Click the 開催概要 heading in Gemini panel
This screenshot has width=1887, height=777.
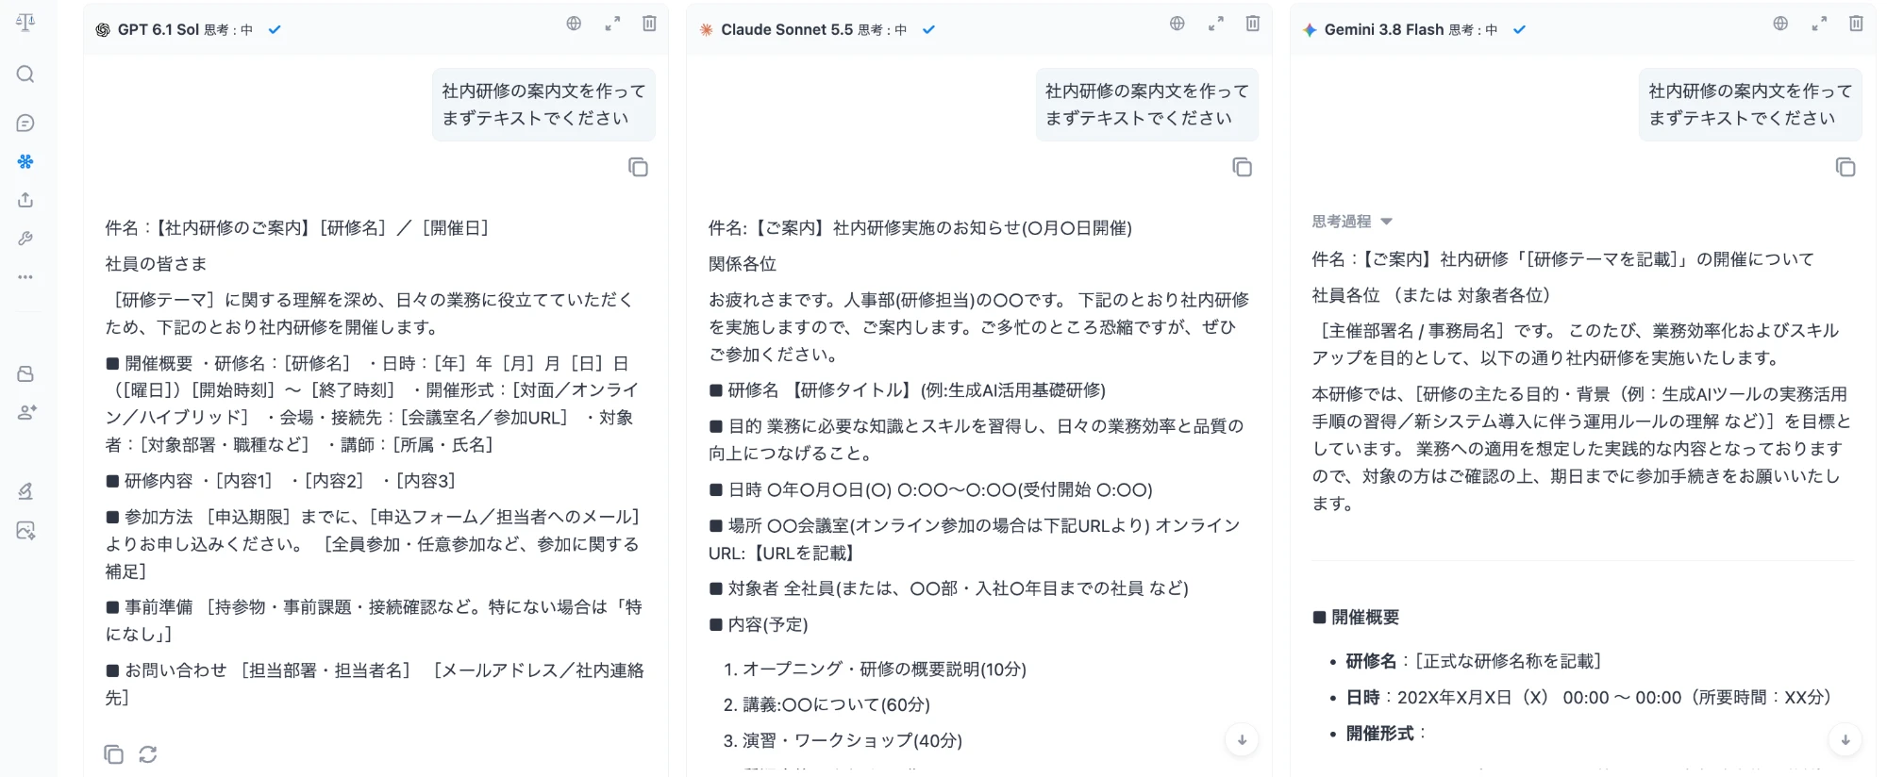pos(1356,618)
